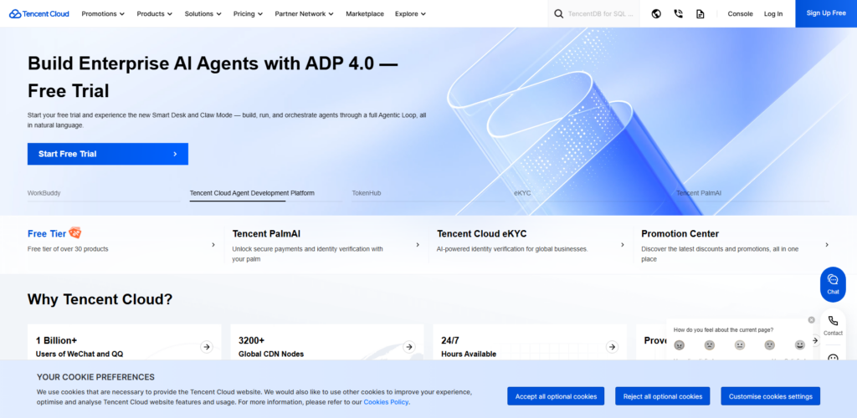The height and width of the screenshot is (418, 857).
Task: Click 'Why Tencent Cloud?' heading
Action: (100, 299)
